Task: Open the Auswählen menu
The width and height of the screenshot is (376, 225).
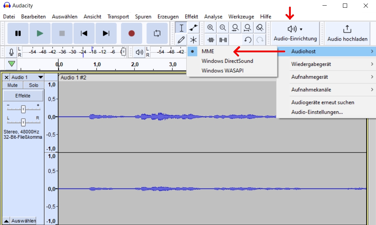Action: (65, 16)
